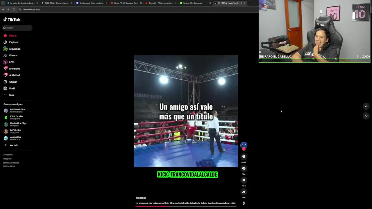The width and height of the screenshot is (372, 209).
Task: Open the Company footer link
Action: 8,155
